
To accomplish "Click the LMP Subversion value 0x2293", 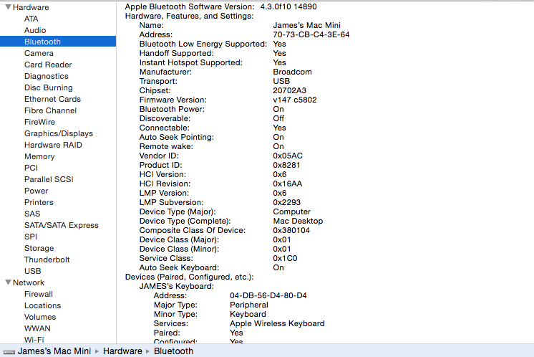I will coord(287,202).
